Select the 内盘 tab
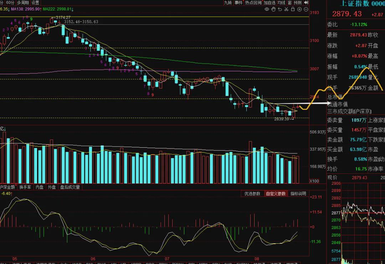 (x=39, y=187)
